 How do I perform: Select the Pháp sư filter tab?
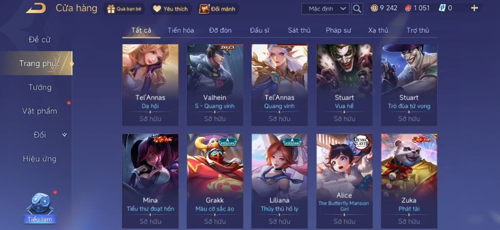pyautogui.click(x=338, y=30)
